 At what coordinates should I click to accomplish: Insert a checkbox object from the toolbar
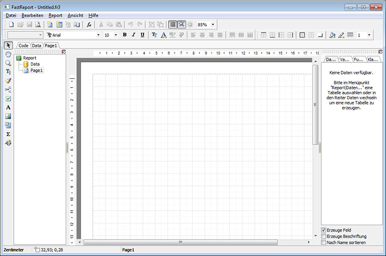[8, 98]
